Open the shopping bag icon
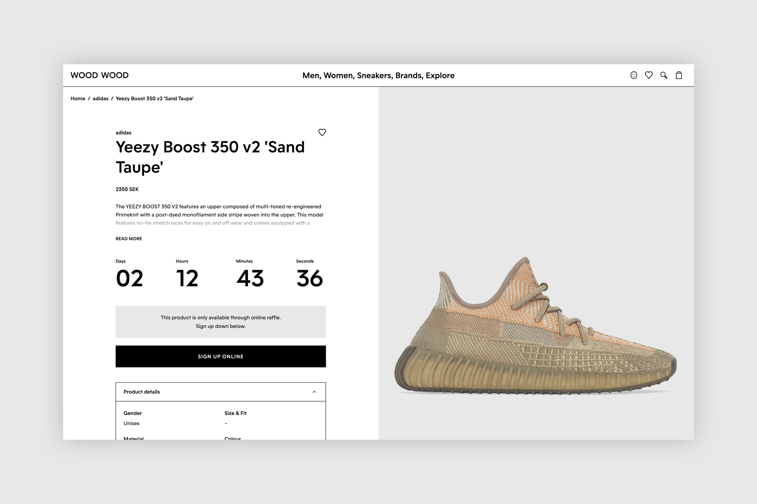Viewport: 757px width, 504px height. point(679,75)
